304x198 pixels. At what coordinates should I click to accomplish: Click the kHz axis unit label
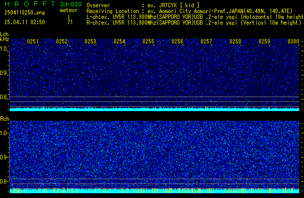tap(4, 39)
